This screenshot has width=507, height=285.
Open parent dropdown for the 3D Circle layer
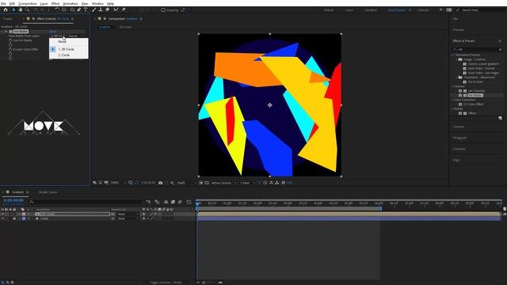128,214
